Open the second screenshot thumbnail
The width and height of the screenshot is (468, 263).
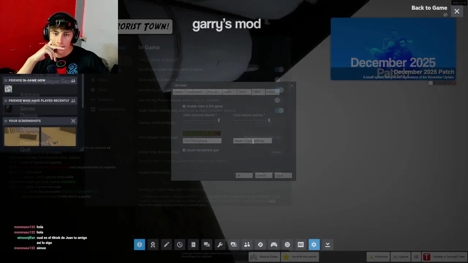(x=58, y=136)
